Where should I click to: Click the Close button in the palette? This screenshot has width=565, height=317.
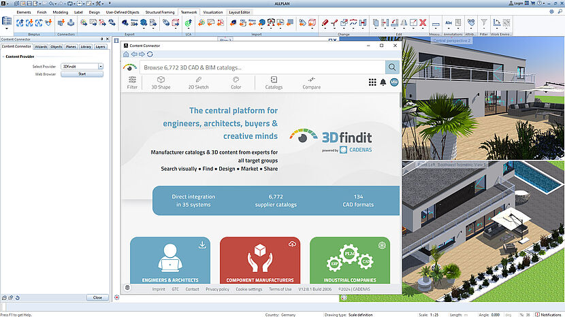point(97,297)
